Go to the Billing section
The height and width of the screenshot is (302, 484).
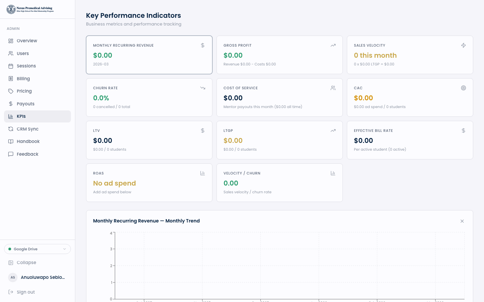coord(23,79)
